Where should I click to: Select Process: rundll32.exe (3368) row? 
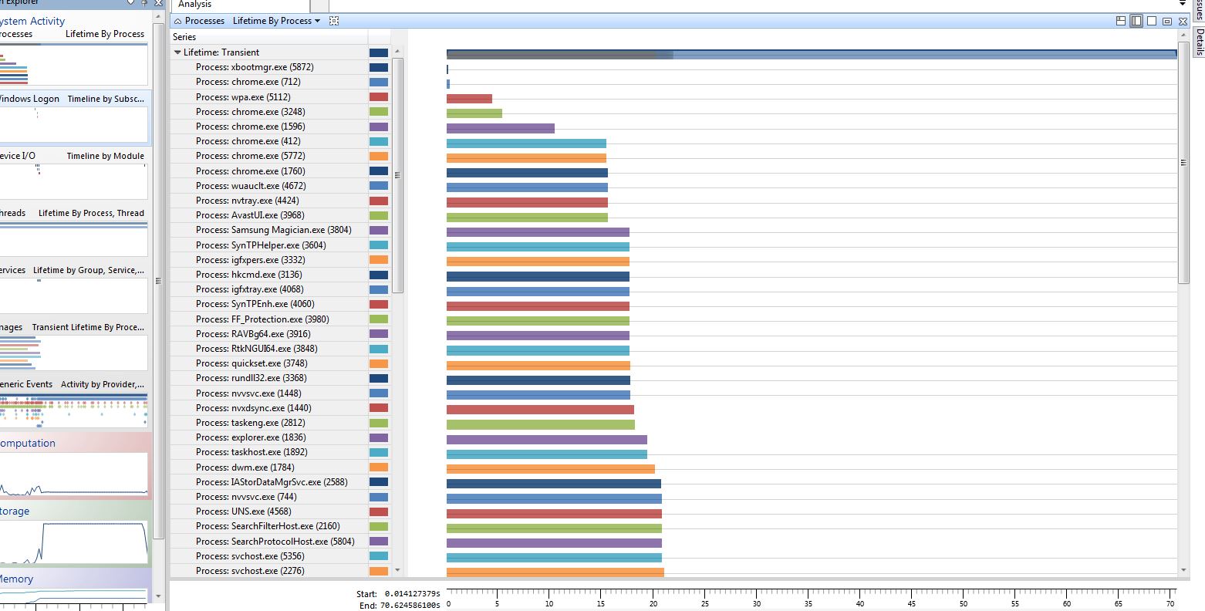[x=269, y=378]
